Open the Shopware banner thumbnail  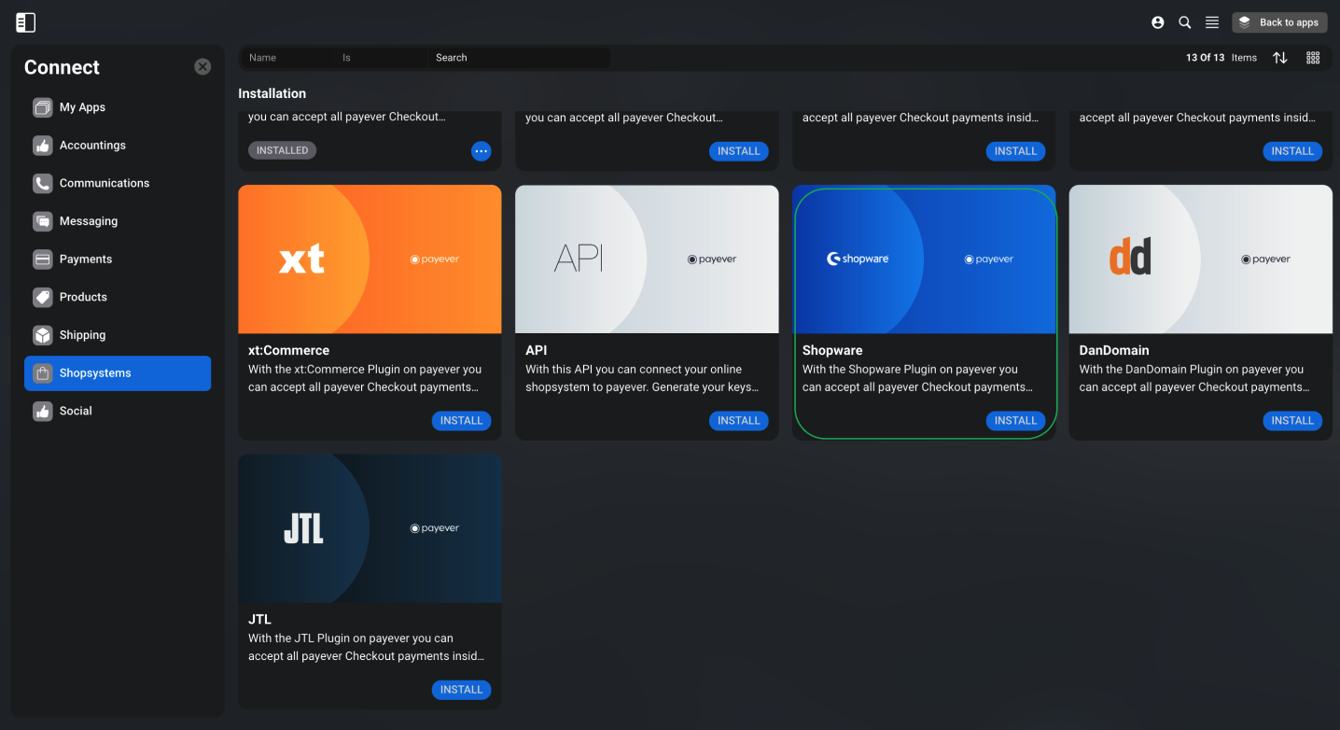(924, 260)
